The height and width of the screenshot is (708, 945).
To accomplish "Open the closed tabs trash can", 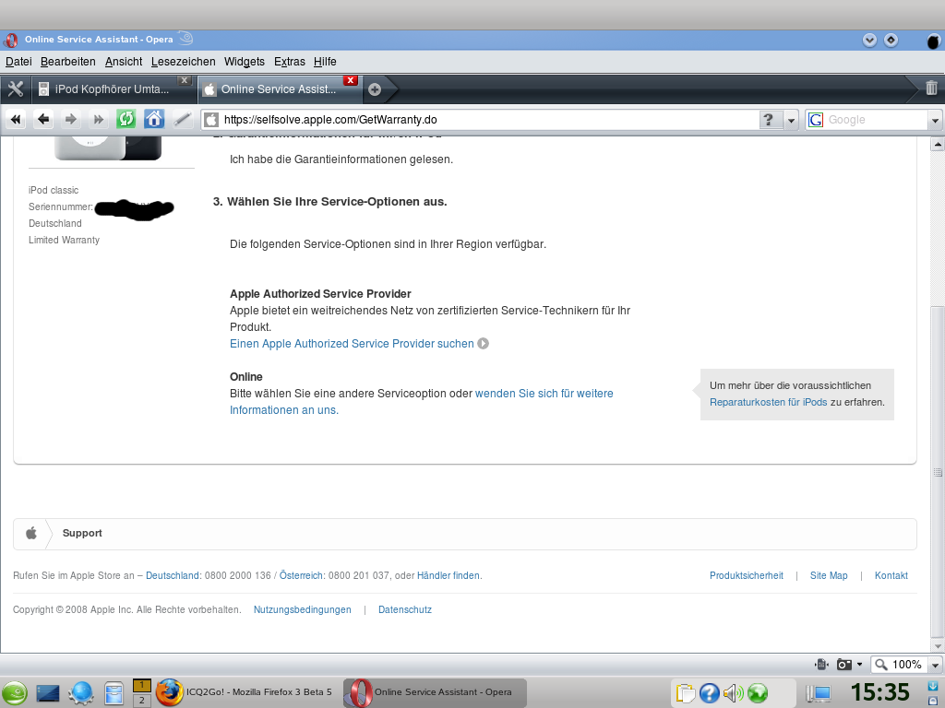I will 931,88.
